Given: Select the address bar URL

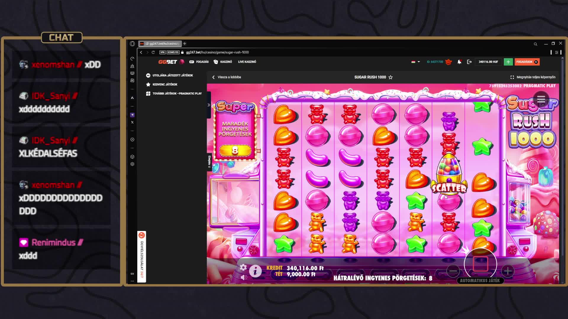Looking at the screenshot, I should click(x=217, y=52).
